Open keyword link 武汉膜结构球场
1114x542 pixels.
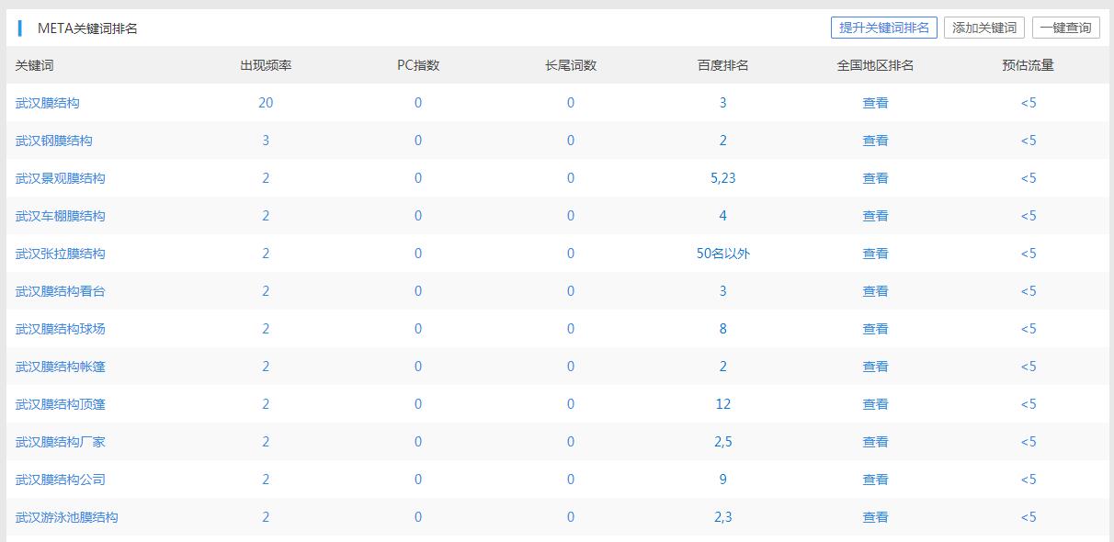(61, 329)
